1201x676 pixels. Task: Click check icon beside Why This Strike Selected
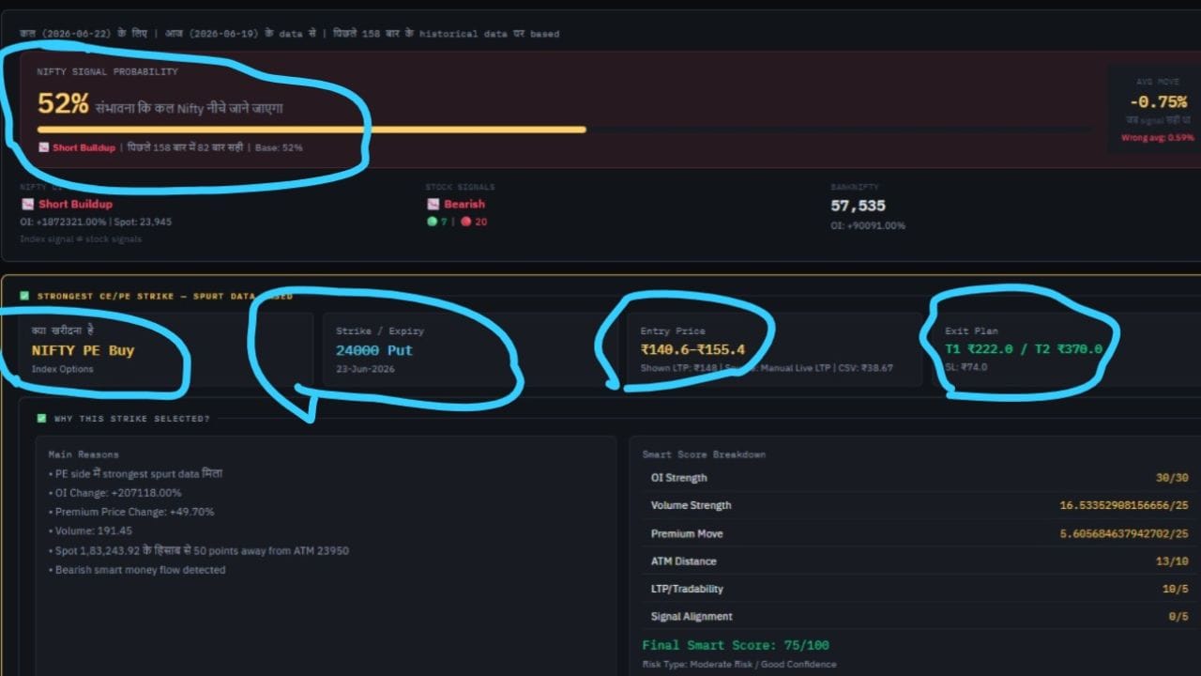[x=41, y=419]
